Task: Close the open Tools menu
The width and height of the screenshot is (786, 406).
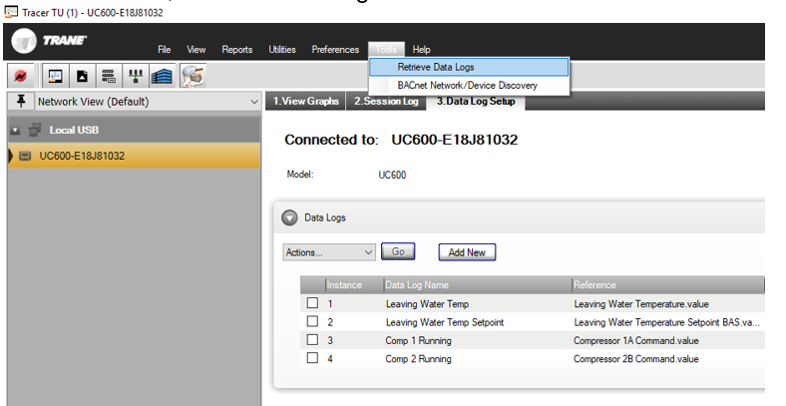Action: (x=386, y=49)
